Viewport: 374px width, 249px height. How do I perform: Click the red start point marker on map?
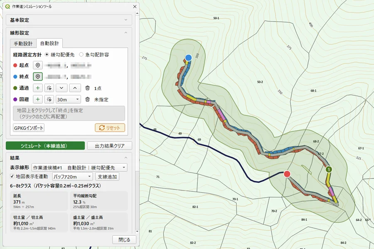pos(287,174)
